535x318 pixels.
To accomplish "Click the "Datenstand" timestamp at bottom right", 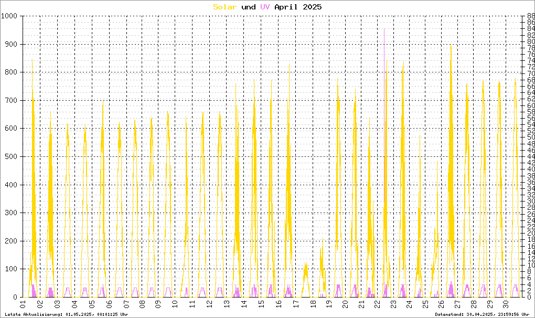I will tap(482, 314).
